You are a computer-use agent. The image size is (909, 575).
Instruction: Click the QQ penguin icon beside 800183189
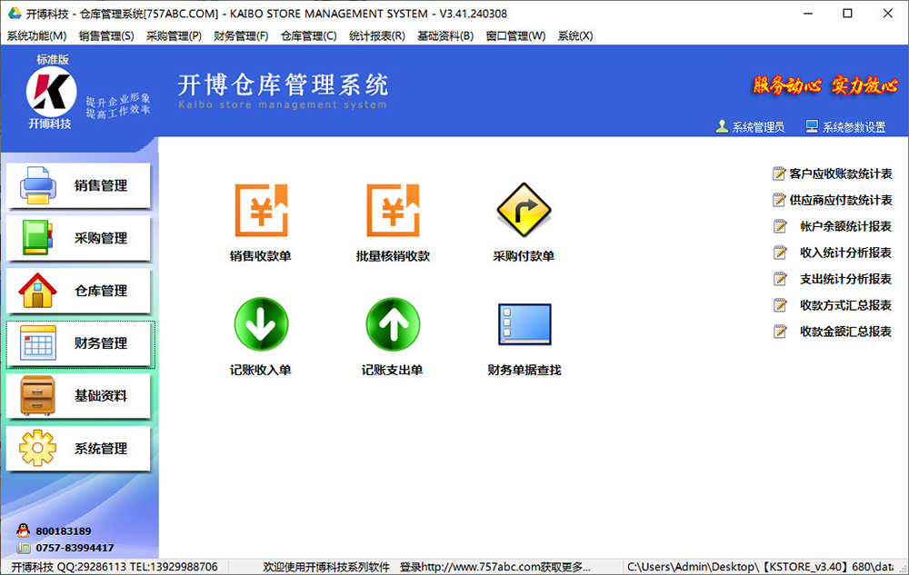(24, 530)
